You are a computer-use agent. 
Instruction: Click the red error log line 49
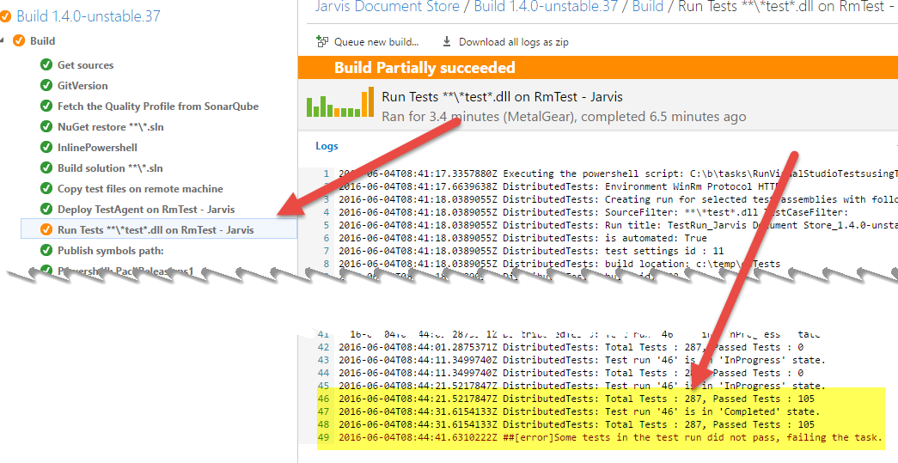pyautogui.click(x=610, y=437)
